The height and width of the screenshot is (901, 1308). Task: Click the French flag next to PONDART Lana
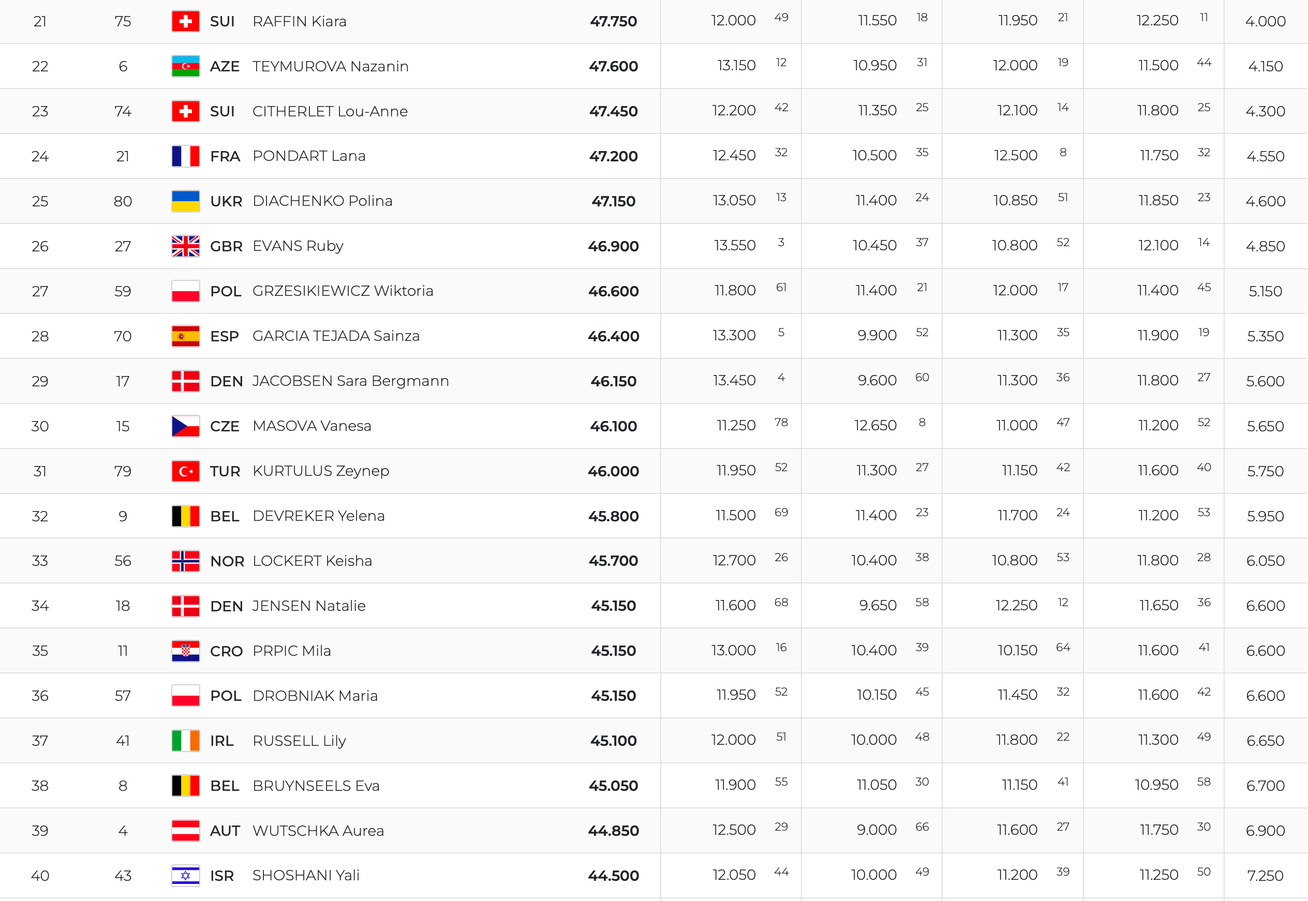point(185,156)
